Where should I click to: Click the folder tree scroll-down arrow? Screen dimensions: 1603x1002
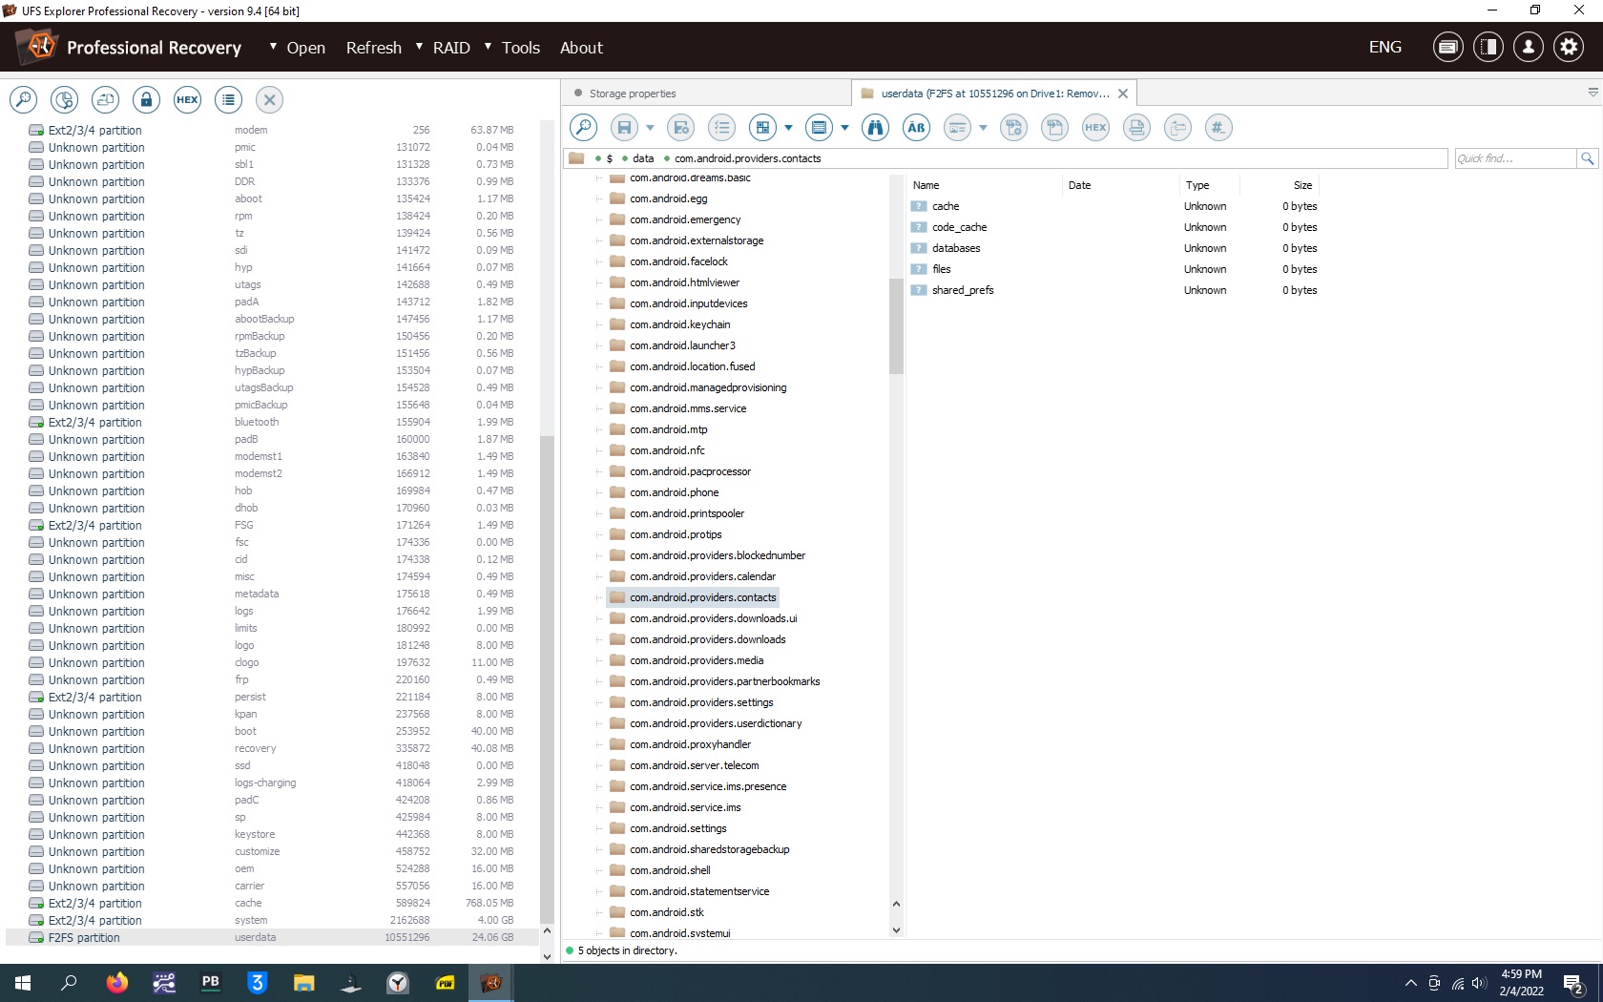[x=896, y=930]
